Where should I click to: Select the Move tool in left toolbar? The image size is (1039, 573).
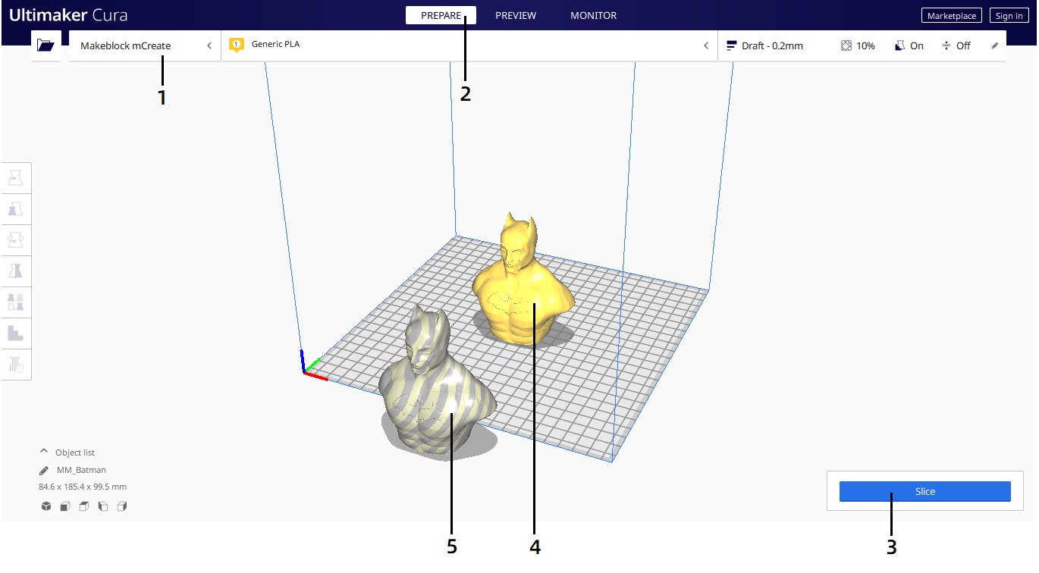[16, 178]
